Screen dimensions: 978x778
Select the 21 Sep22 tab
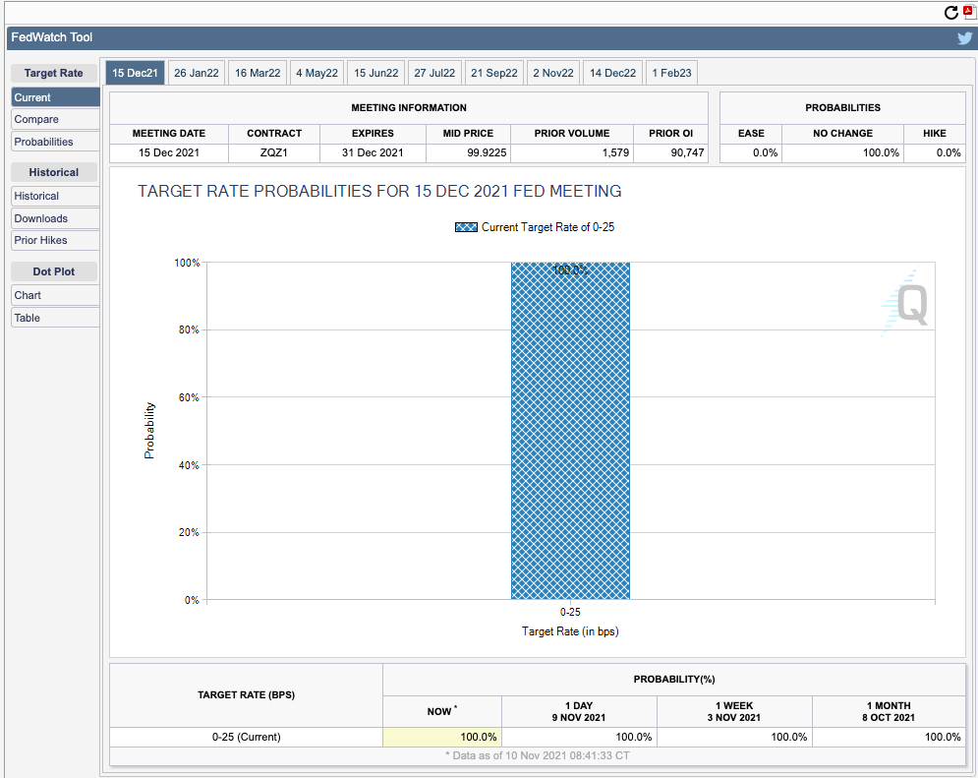click(x=494, y=73)
